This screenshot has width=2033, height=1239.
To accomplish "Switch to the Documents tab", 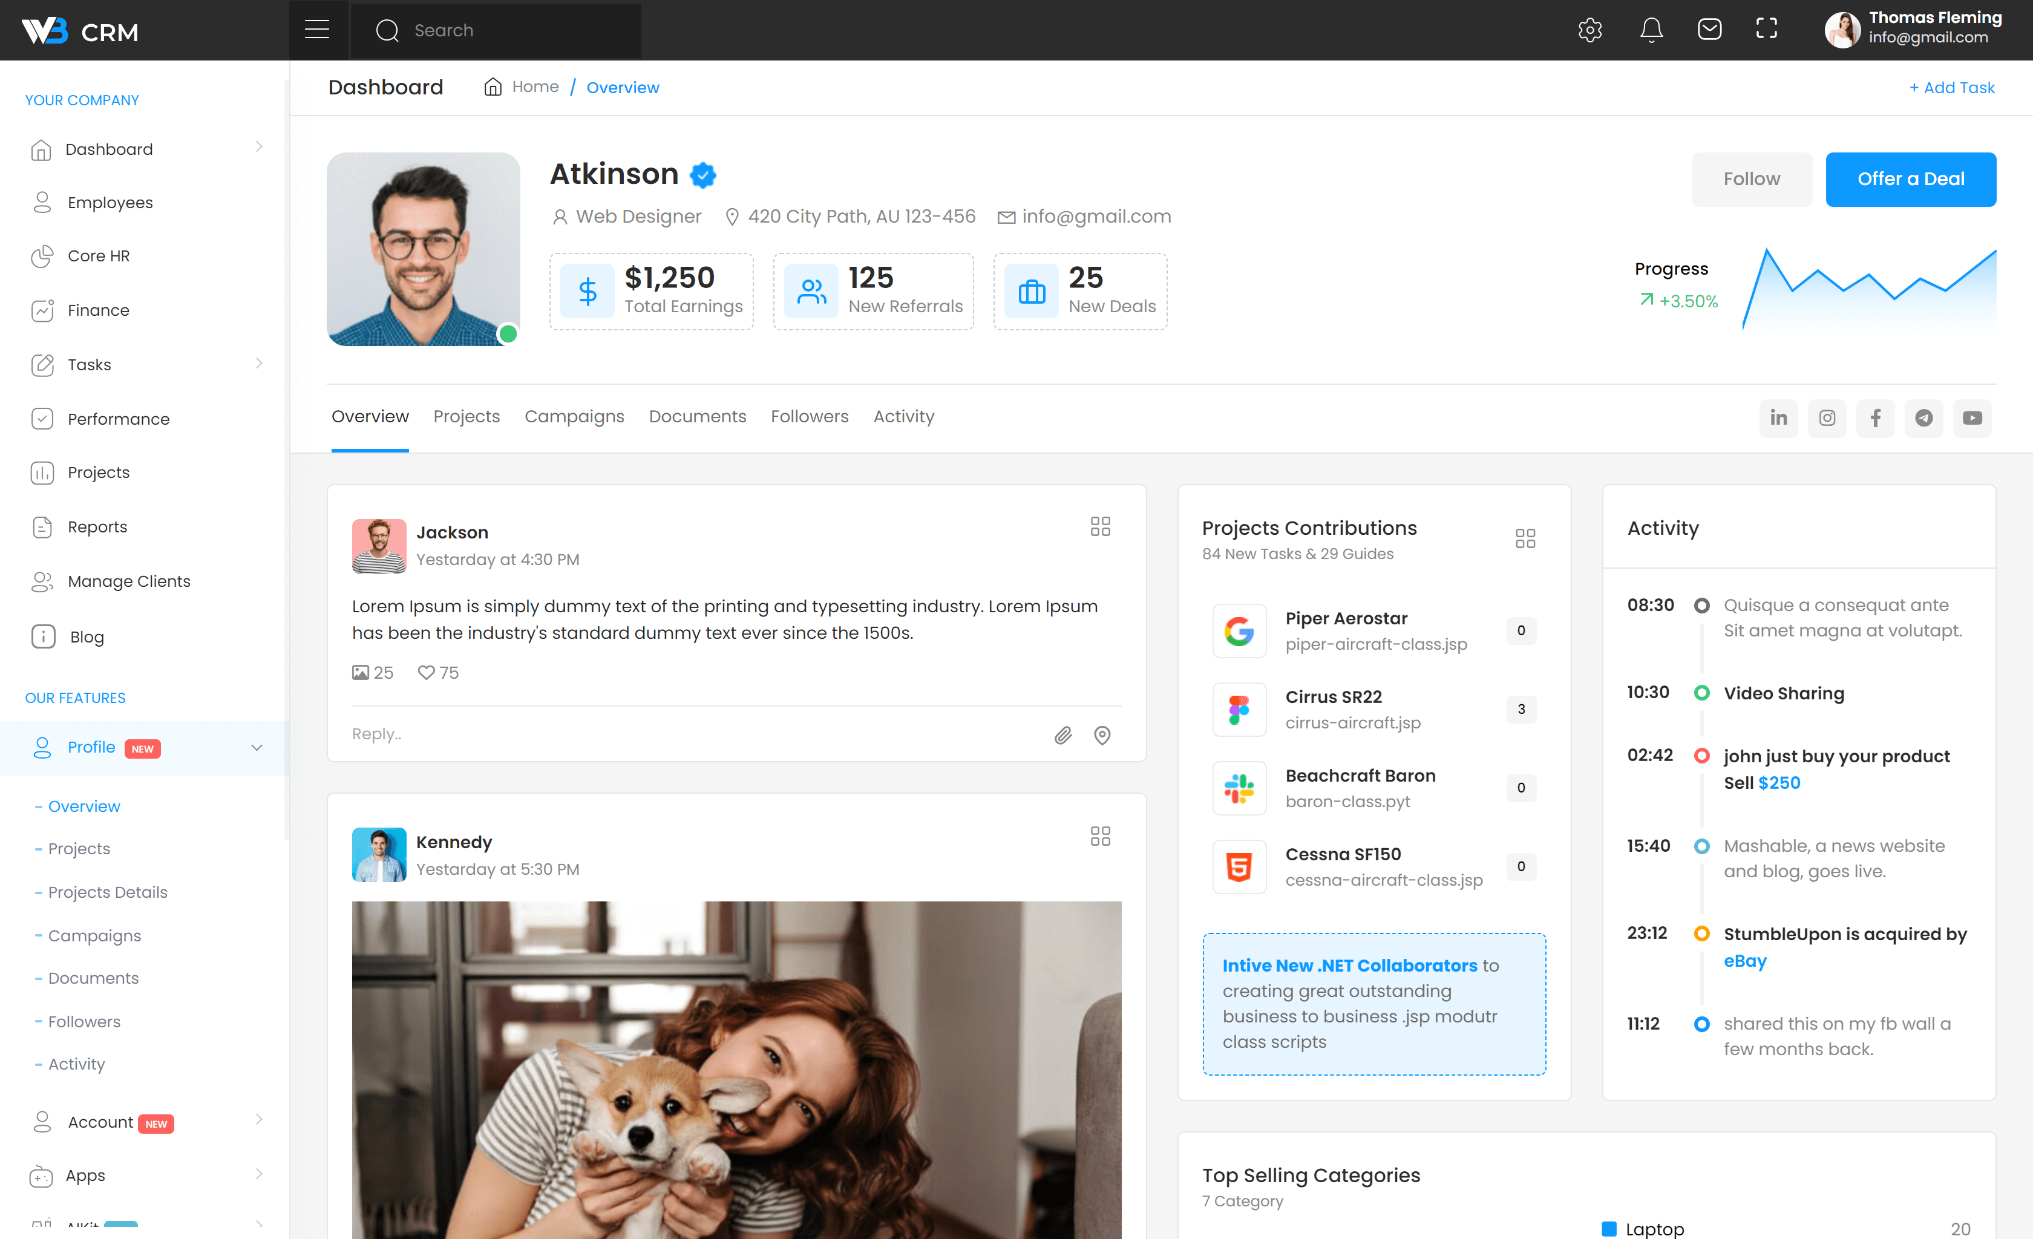I will click(697, 417).
